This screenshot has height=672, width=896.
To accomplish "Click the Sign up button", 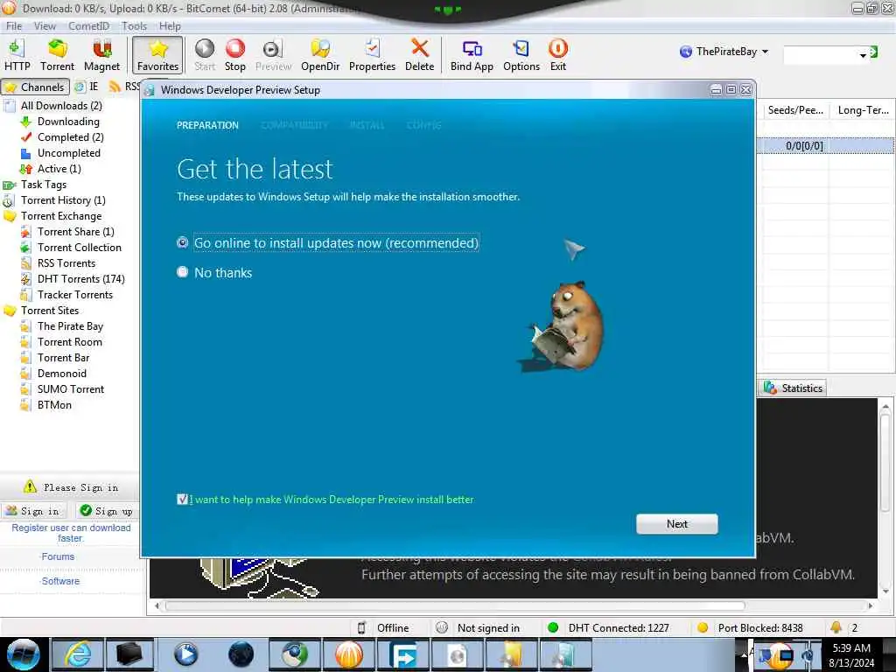I will coord(107,511).
